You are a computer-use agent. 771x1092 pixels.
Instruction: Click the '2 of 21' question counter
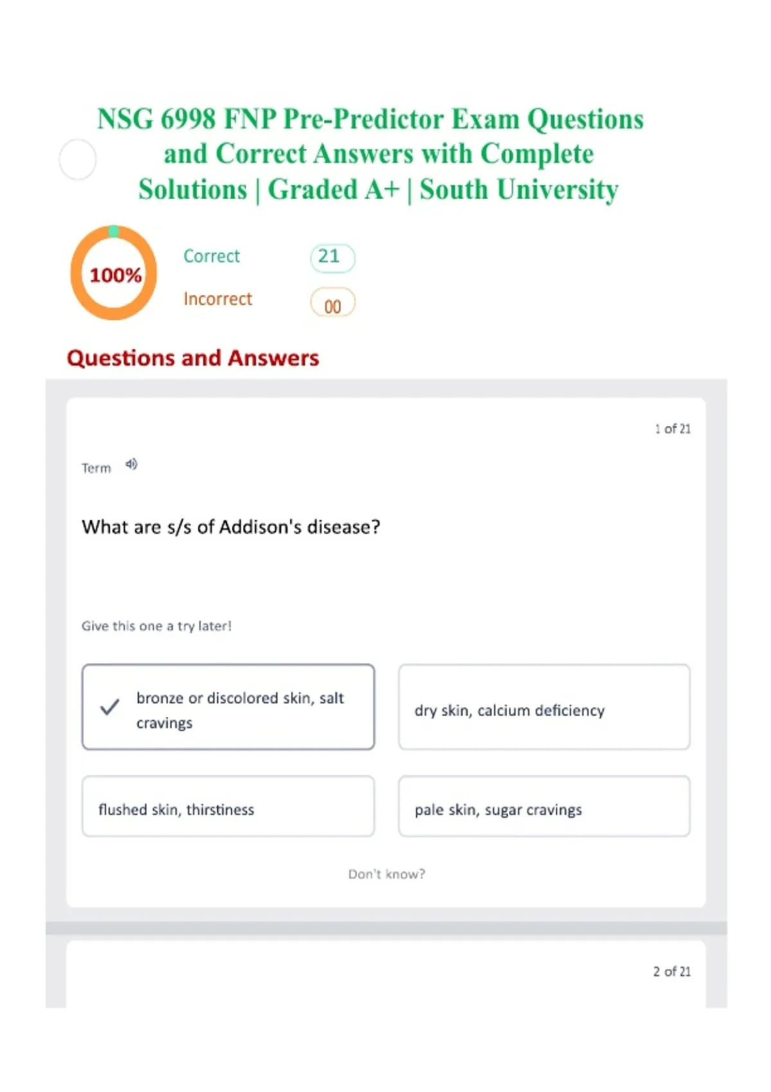click(x=671, y=972)
